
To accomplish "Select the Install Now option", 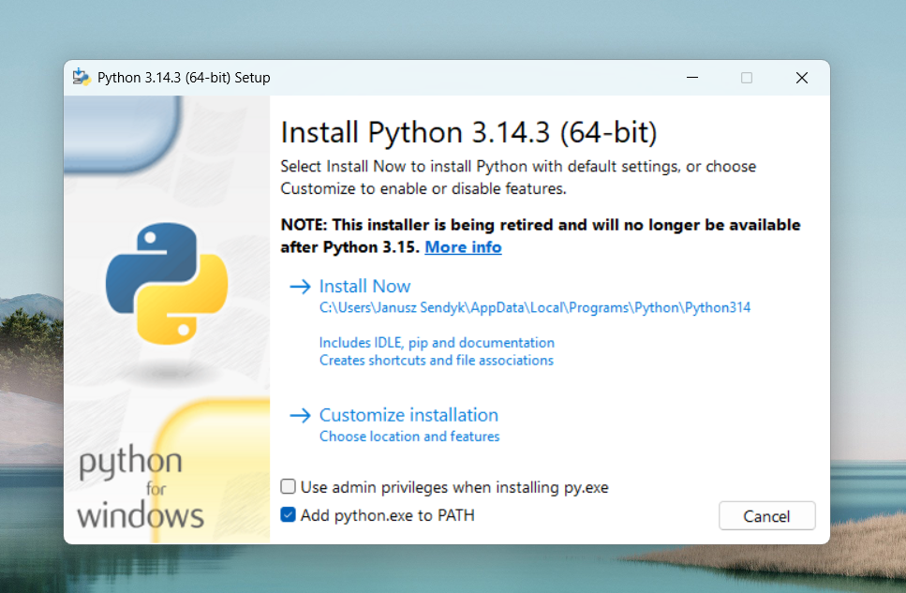I will click(364, 286).
